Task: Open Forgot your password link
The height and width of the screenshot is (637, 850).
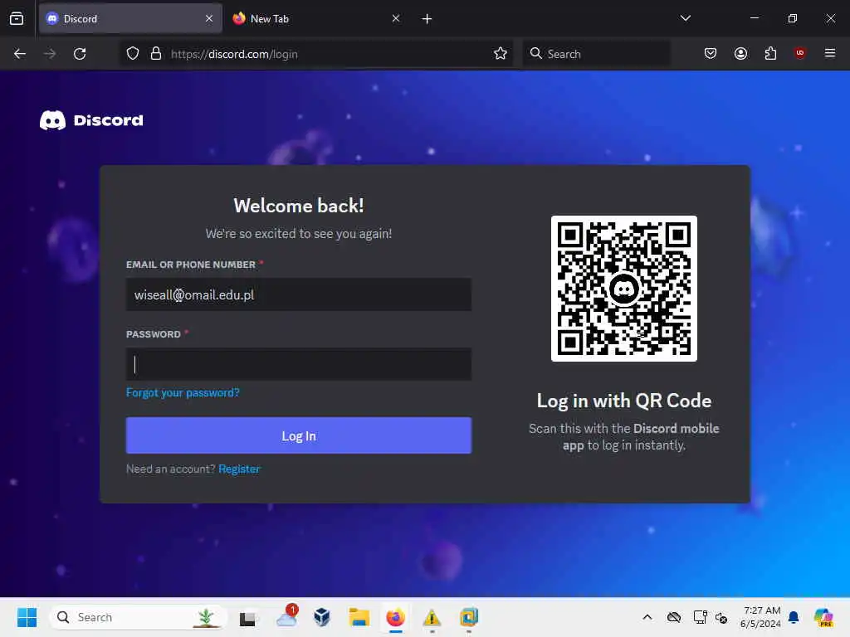Action: (x=183, y=392)
